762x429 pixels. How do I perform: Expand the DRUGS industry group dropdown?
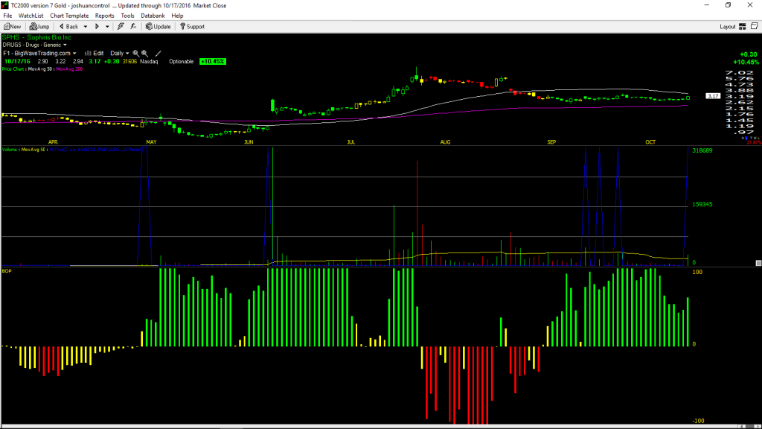[65, 45]
